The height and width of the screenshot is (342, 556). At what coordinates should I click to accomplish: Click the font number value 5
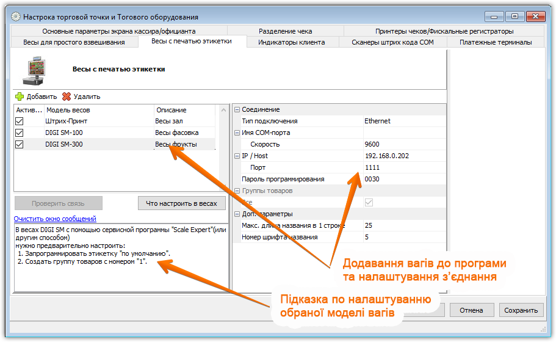405,237
